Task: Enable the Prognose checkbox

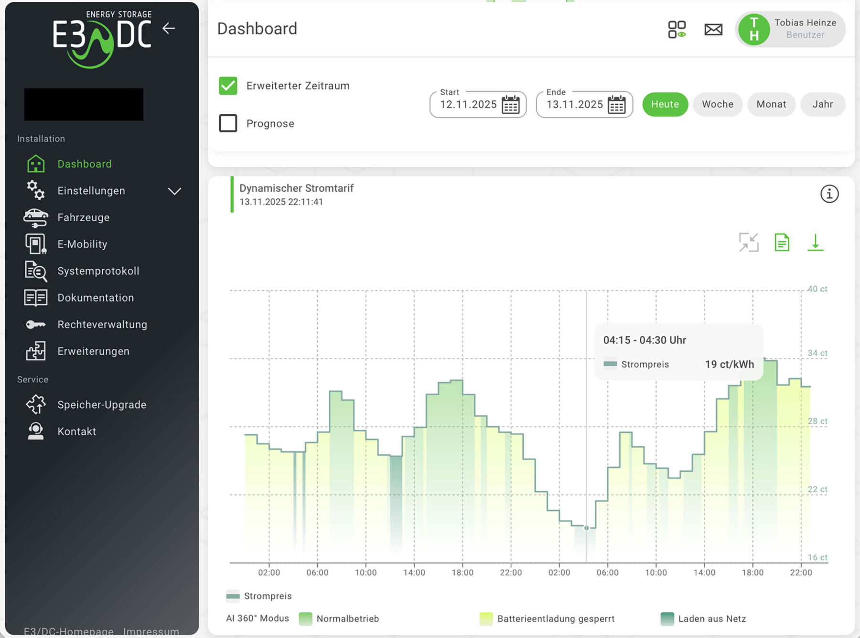Action: point(228,123)
